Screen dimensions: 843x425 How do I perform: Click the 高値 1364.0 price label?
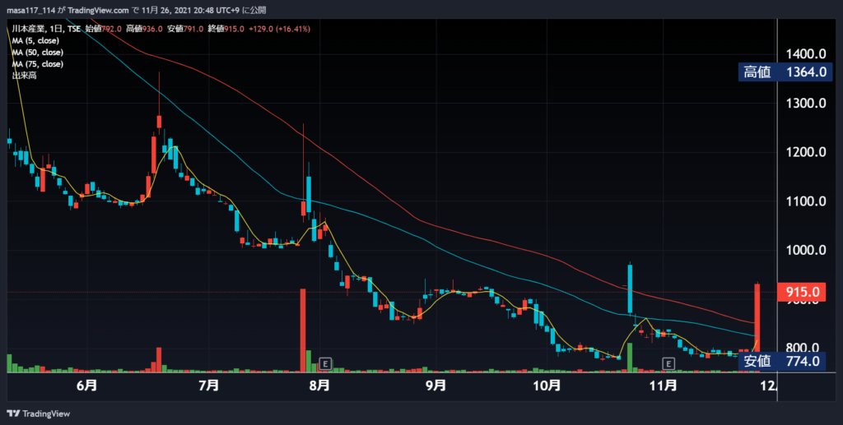pos(785,72)
